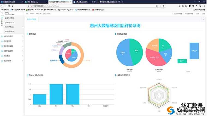Expand the 系统管理 menu chevron
207x116 pixels.
22,56
